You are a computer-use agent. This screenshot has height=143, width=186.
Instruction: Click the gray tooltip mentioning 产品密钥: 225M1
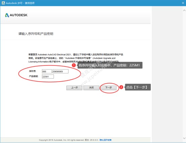tap(110, 65)
